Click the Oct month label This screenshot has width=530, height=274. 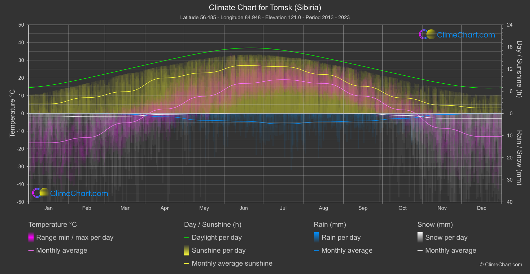pos(403,208)
